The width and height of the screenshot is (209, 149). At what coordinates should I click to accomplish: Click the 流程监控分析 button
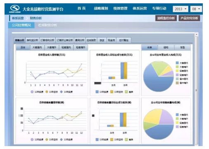[x=166, y=18]
